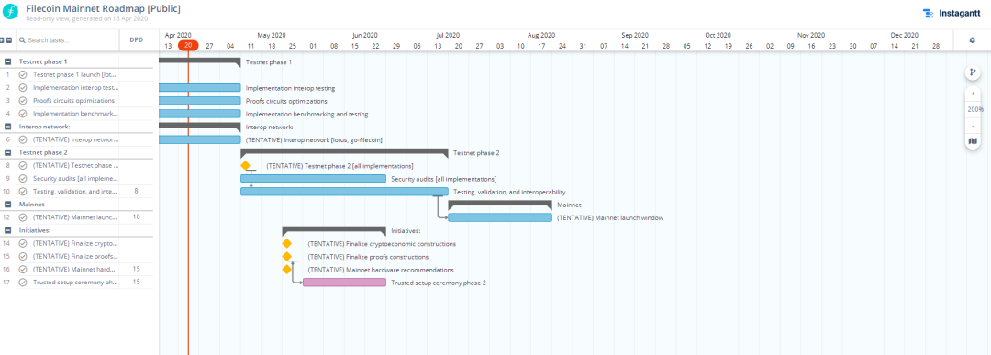This screenshot has height=355, width=991.
Task: Toggle completion of Trusted setup ceremony task
Action: [x=23, y=283]
